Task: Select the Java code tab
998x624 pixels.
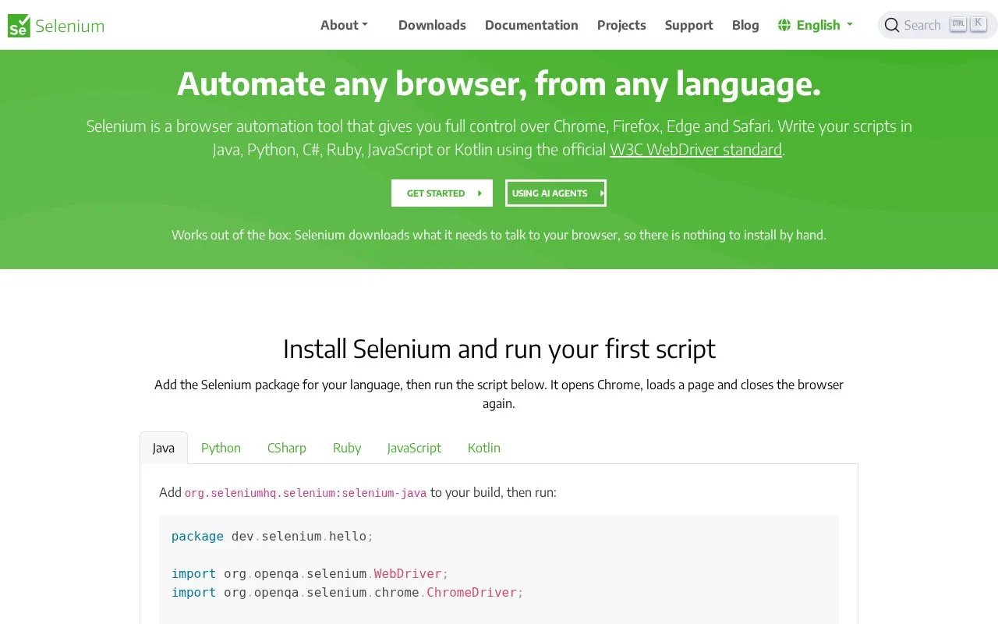Action: (164, 448)
